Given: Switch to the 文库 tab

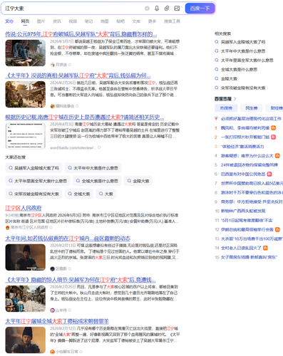Looking at the screenshot, I should pyautogui.click(x=136, y=21).
